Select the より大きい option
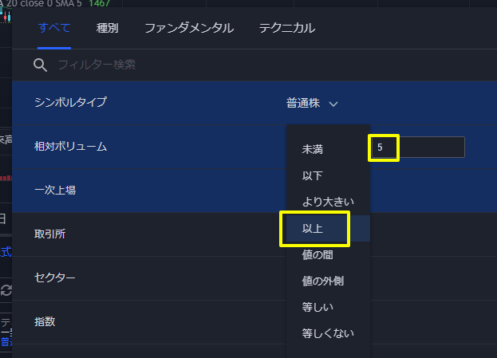The image size is (497, 358). click(328, 202)
